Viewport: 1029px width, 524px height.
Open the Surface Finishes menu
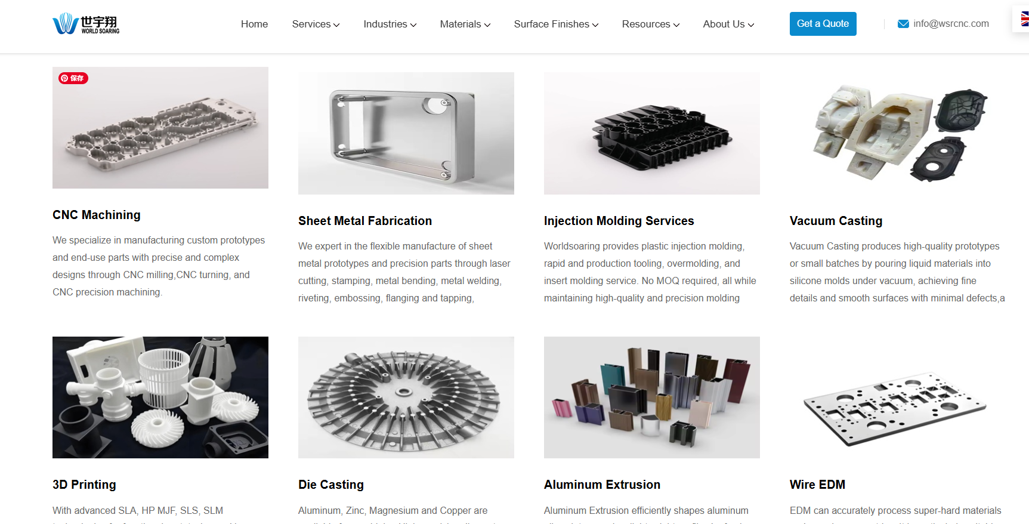[556, 24]
